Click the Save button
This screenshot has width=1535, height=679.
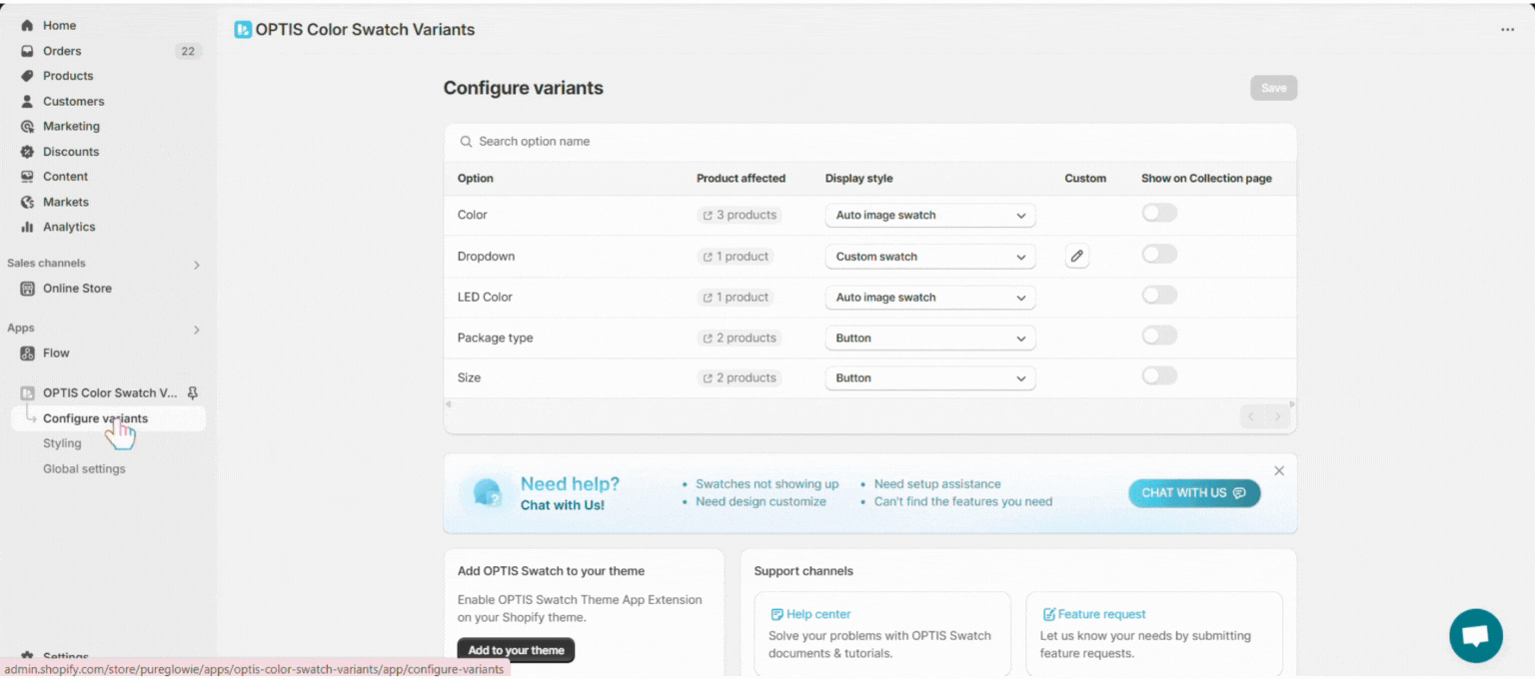pos(1273,88)
